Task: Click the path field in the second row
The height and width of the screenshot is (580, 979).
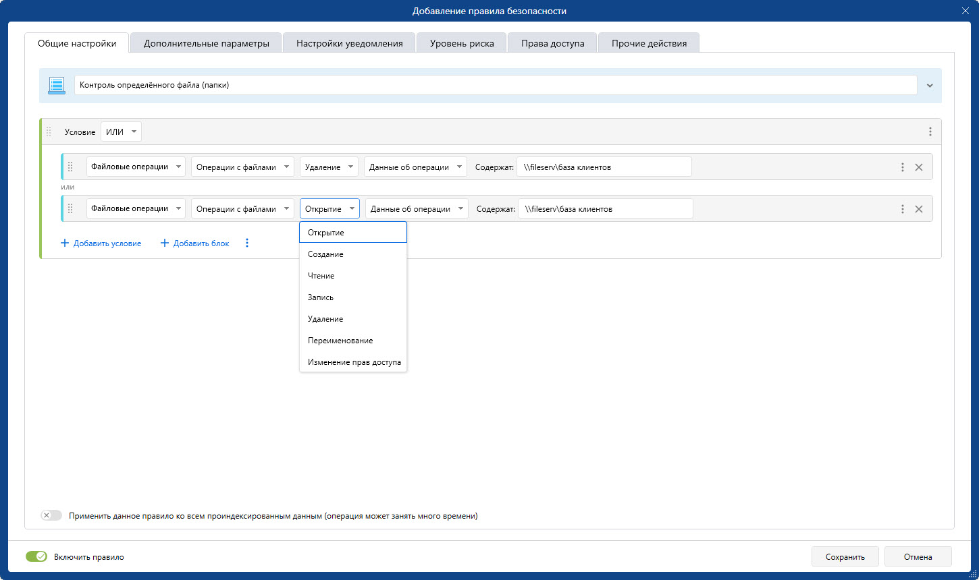Action: click(x=605, y=209)
